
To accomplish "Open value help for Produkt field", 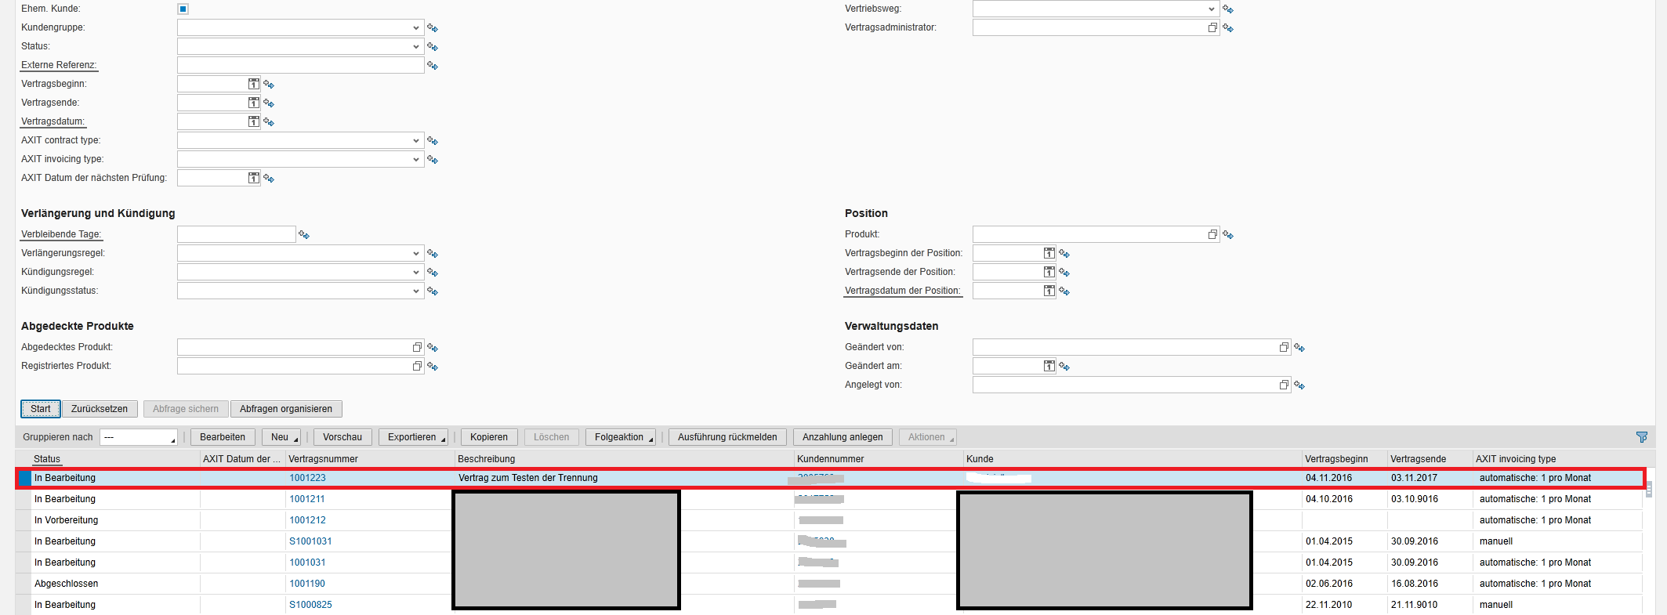I will coord(1212,234).
